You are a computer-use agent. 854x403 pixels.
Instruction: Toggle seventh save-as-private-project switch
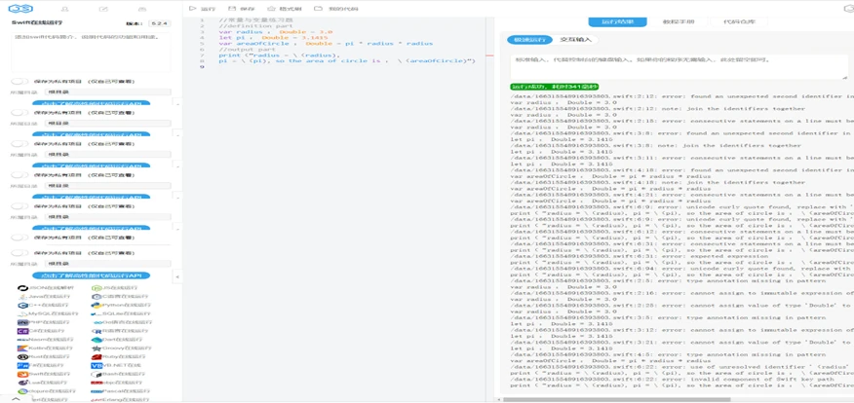coord(19,253)
